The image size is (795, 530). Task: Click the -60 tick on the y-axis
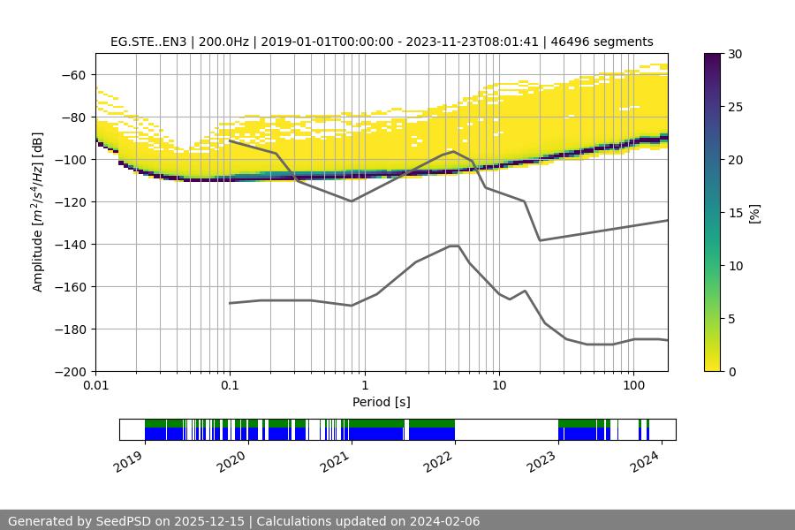[76, 75]
